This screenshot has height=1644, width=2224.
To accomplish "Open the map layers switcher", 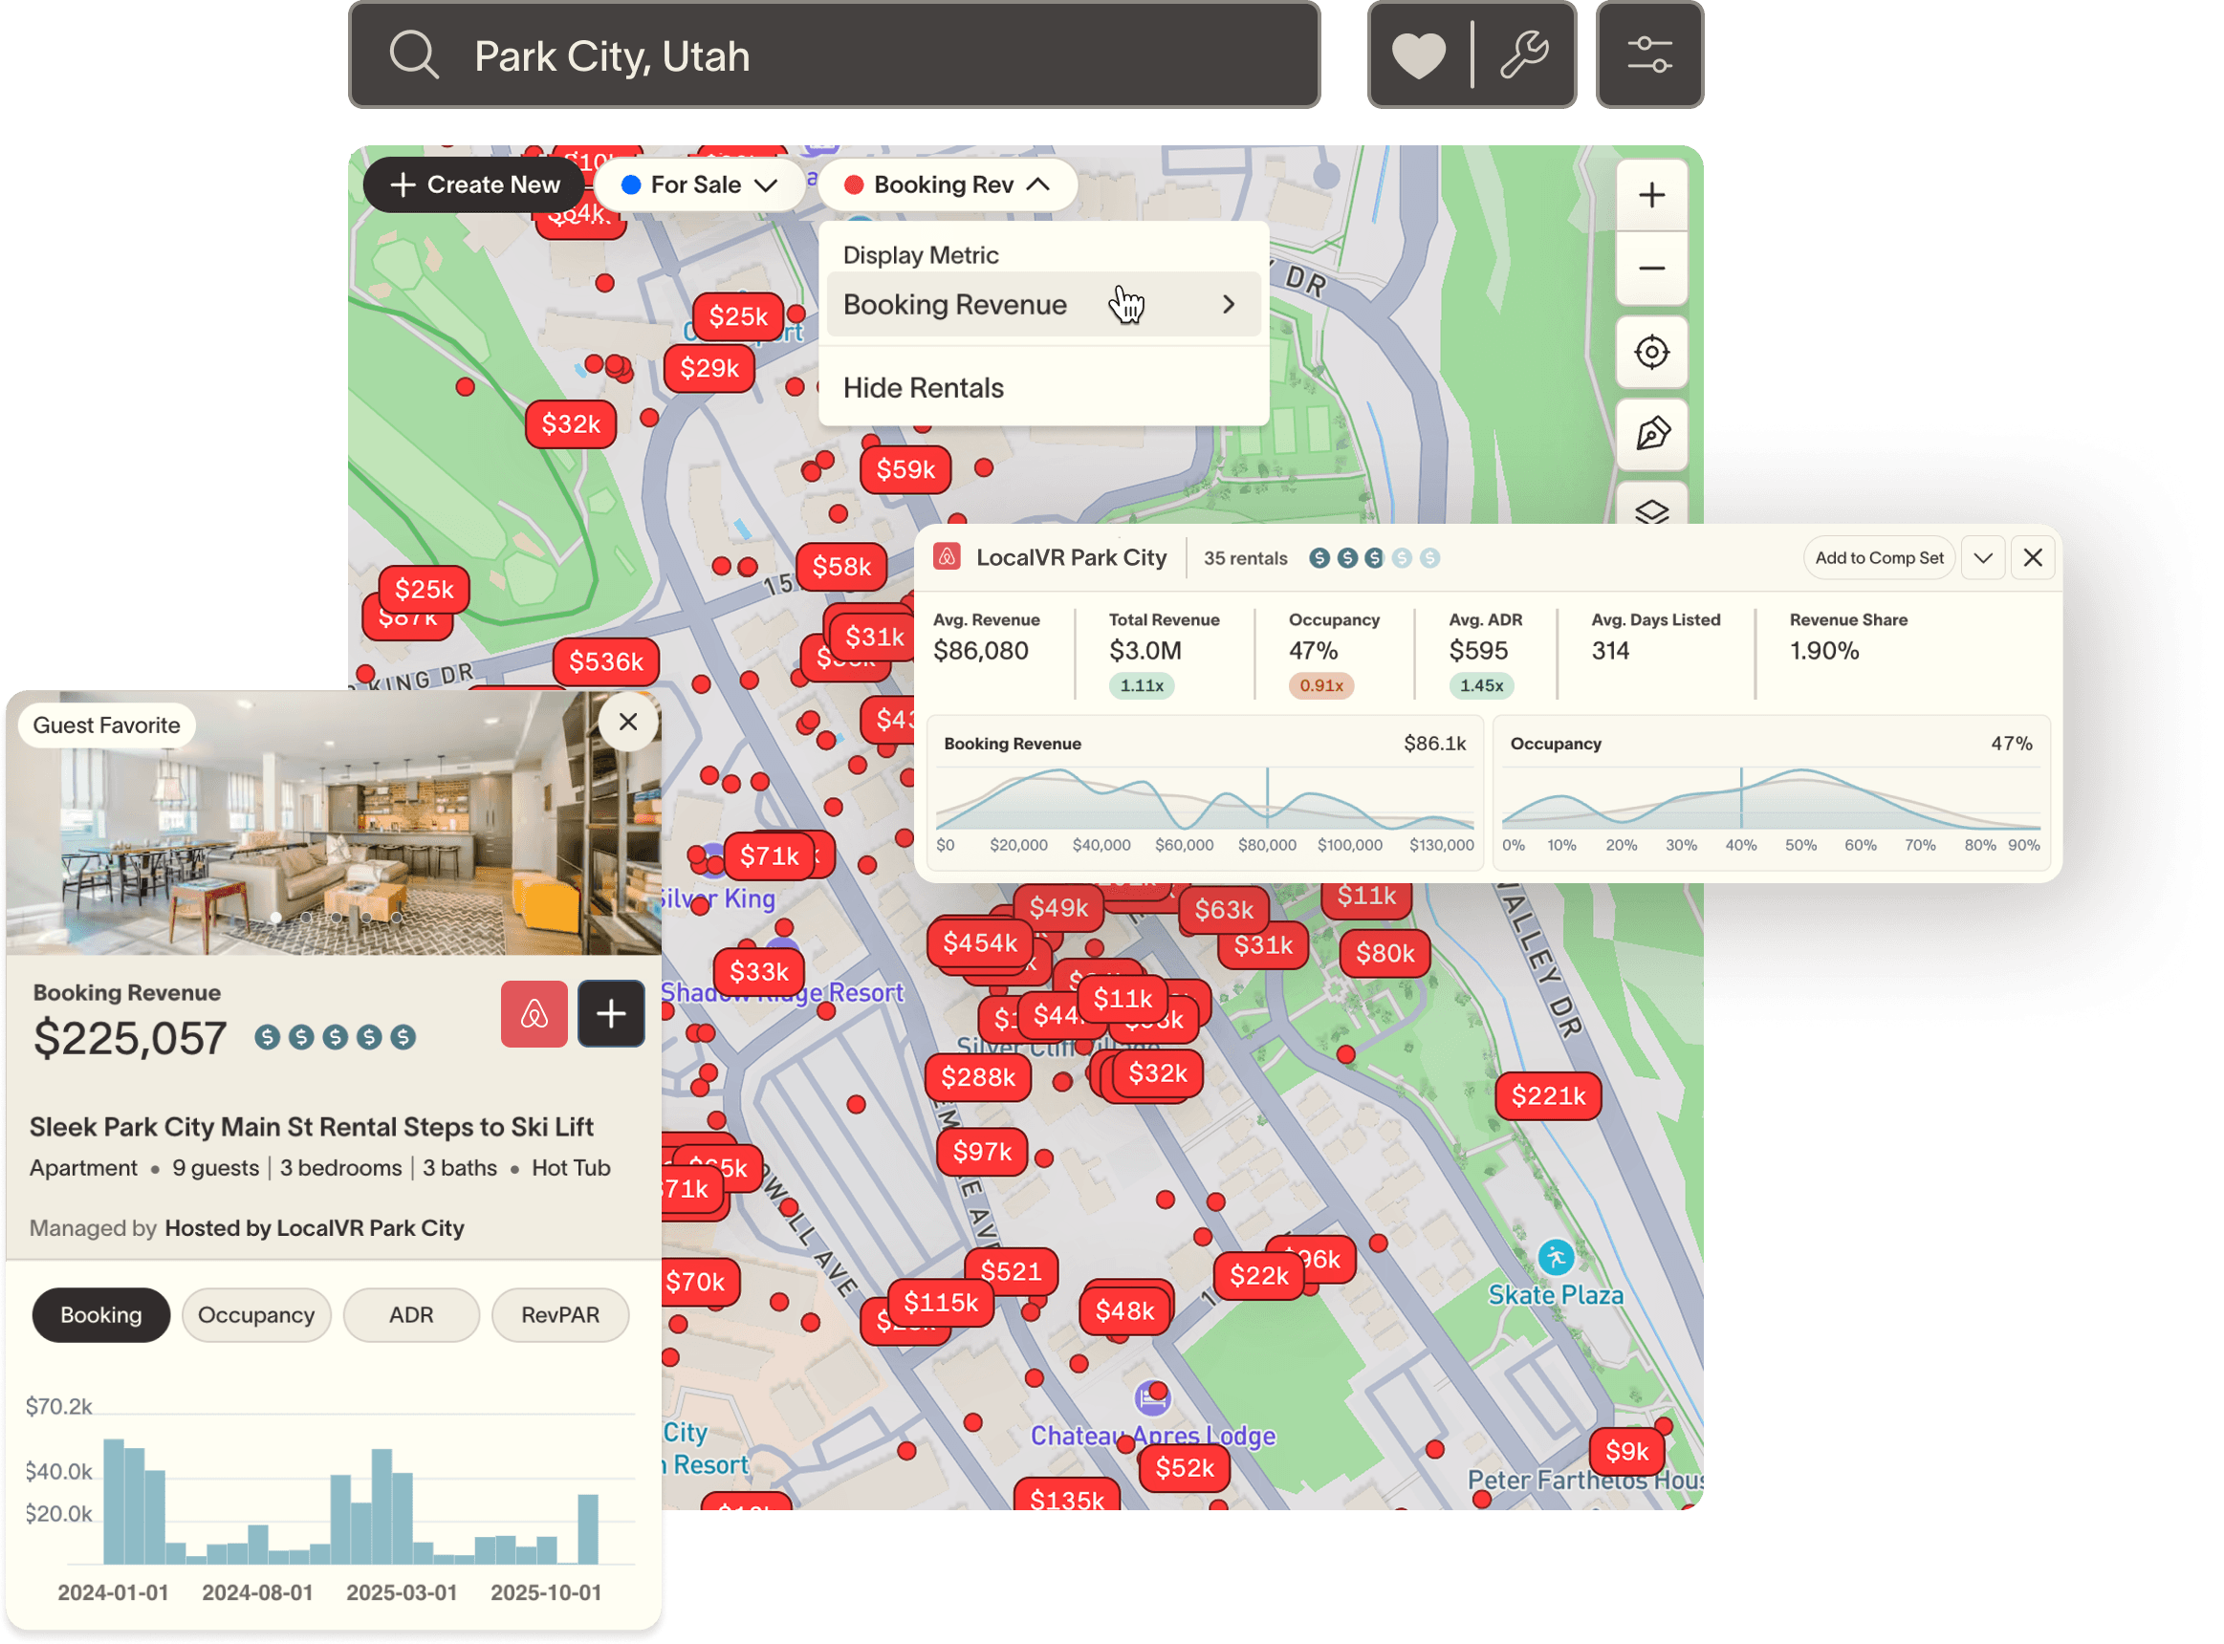I will tap(1650, 511).
